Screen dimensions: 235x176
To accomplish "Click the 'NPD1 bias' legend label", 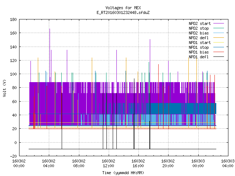I will 199,52.
